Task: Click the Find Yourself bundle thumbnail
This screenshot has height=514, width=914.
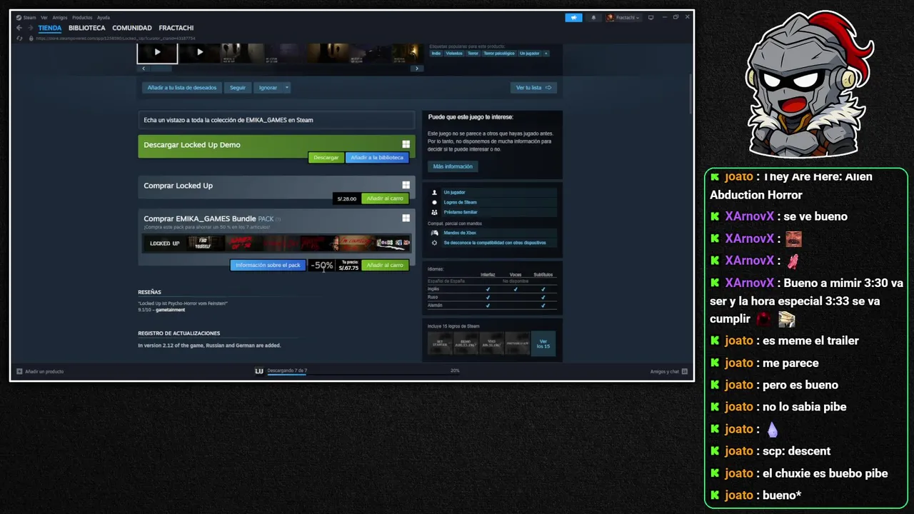Action: point(206,243)
